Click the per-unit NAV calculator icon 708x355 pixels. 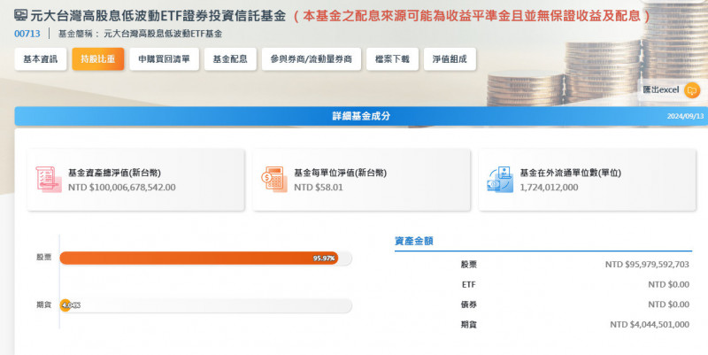click(x=274, y=180)
